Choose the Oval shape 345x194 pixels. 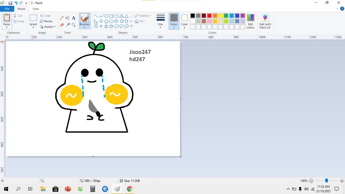106,16
